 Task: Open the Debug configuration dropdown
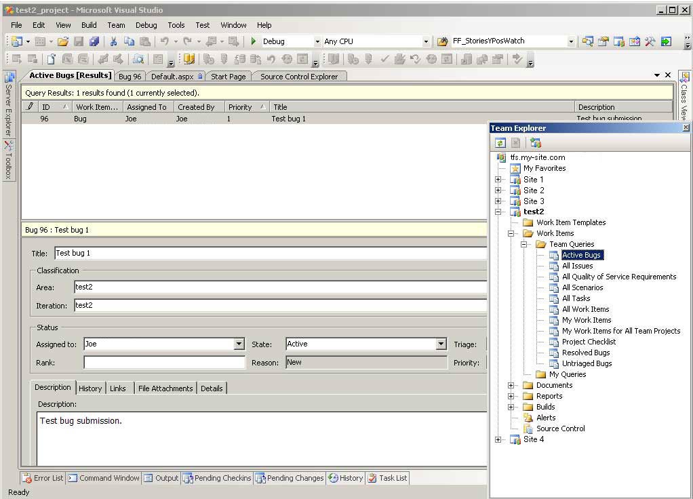pos(317,41)
